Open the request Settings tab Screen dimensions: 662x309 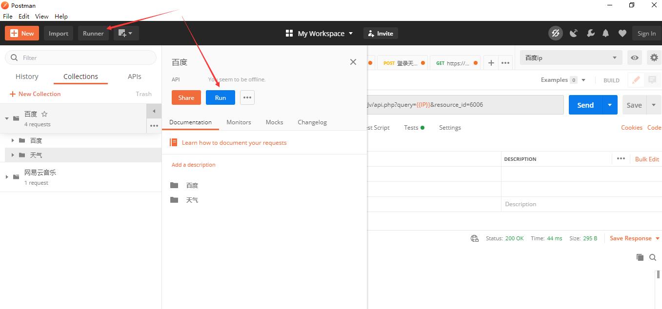coord(450,128)
